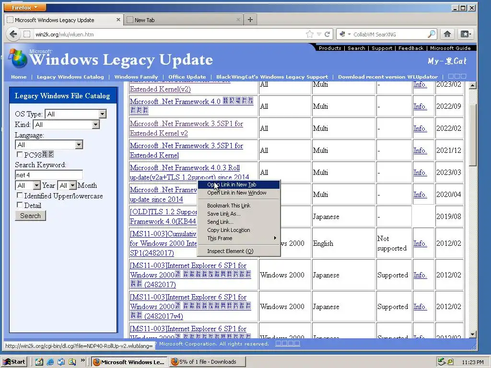This screenshot has width=491, height=368.
Task: Select Save Link As...
Action: pyautogui.click(x=239, y=214)
